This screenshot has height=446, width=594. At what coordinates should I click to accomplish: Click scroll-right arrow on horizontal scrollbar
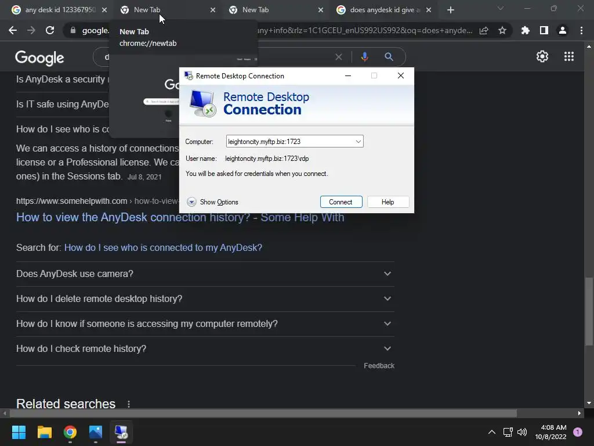click(579, 413)
